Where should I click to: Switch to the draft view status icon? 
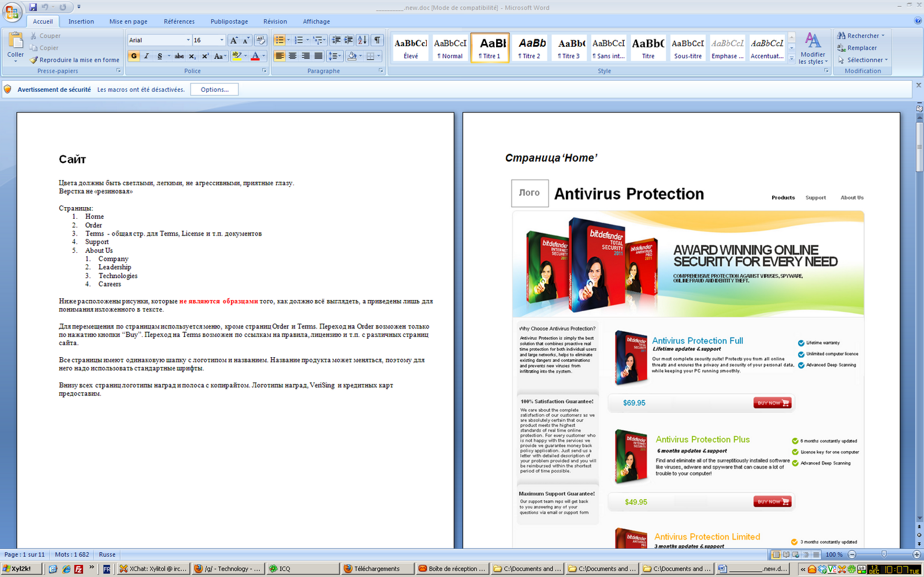[x=816, y=554]
